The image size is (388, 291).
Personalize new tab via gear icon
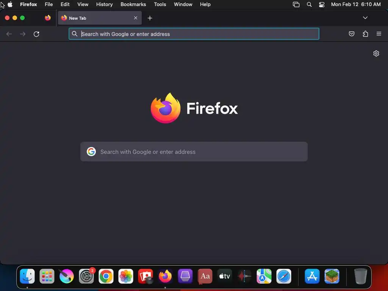pos(376,53)
